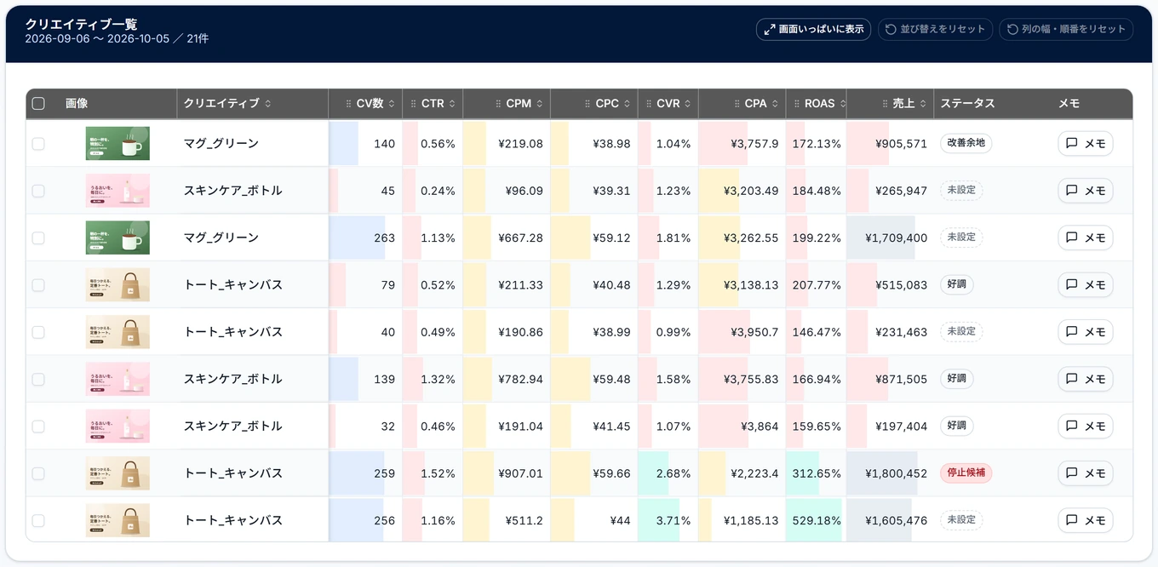Tick the checkbox for the 140 CV row
This screenshot has width=1158, height=567.
[38, 144]
